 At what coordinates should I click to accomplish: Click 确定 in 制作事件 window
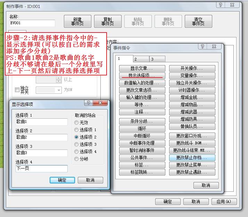coord(168,201)
